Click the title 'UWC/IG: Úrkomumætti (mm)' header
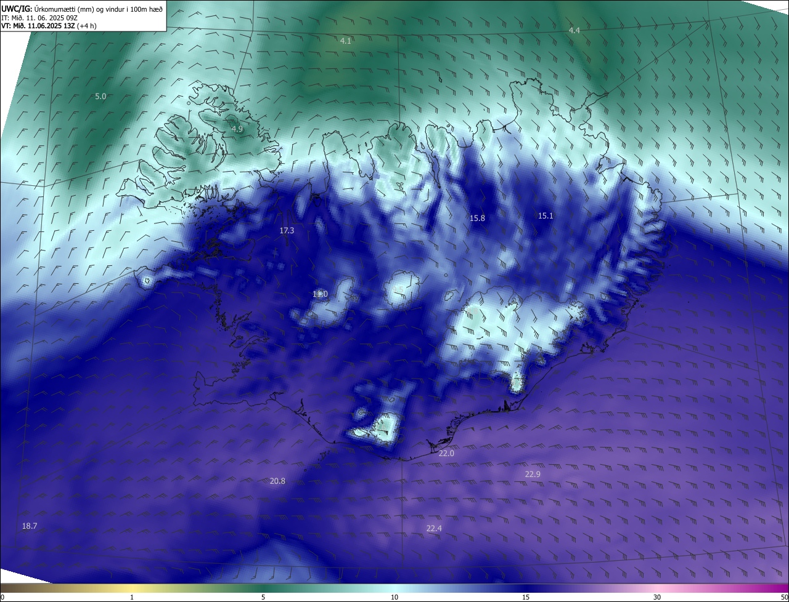789x602 pixels. point(83,9)
